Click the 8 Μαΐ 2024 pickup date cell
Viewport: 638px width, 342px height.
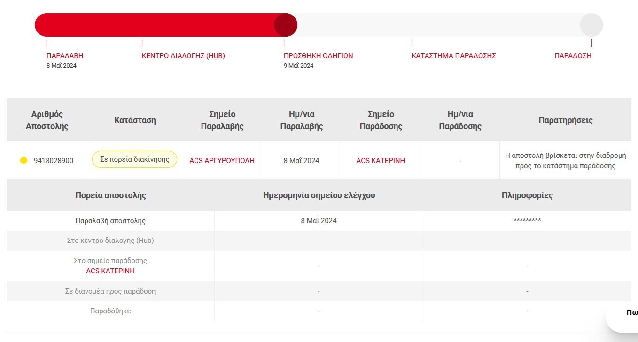point(302,161)
